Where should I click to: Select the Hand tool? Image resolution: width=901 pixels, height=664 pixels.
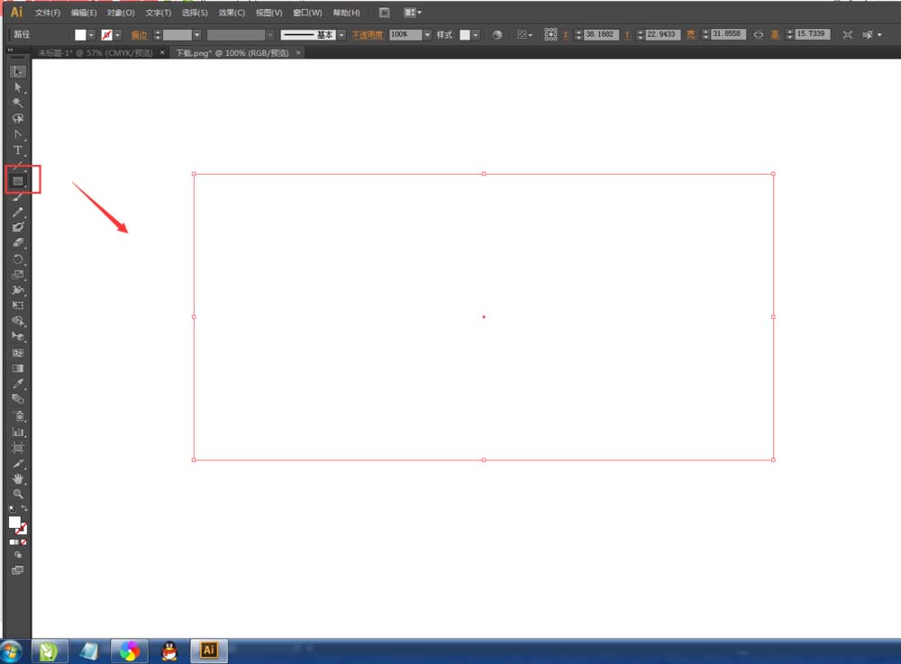18,478
